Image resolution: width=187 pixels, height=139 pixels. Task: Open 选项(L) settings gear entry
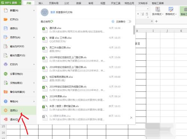[x=18, y=110]
